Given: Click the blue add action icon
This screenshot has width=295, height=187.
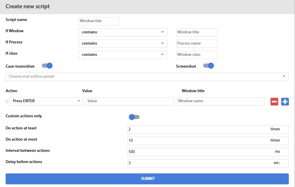Looking at the screenshot, I should pos(285,101).
